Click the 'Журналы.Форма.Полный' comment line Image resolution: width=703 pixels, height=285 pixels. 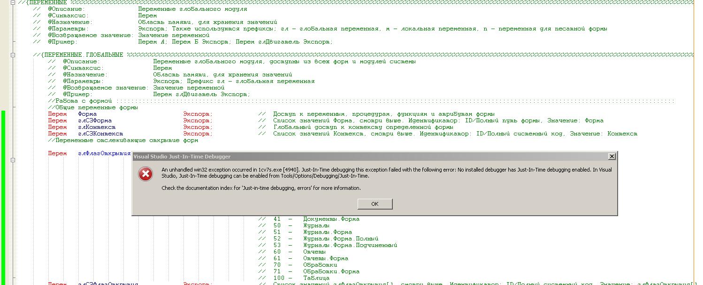point(340,239)
